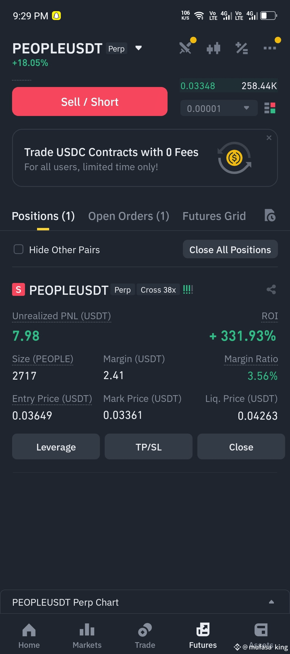Open the three-dots more menu
The width and height of the screenshot is (290, 654).
pos(270,48)
